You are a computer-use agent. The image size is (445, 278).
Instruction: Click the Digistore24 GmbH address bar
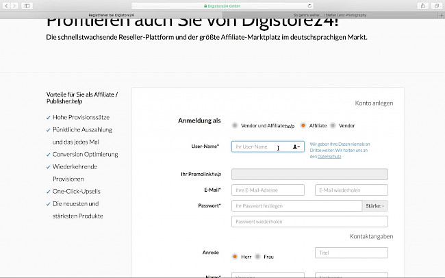coord(222,5)
